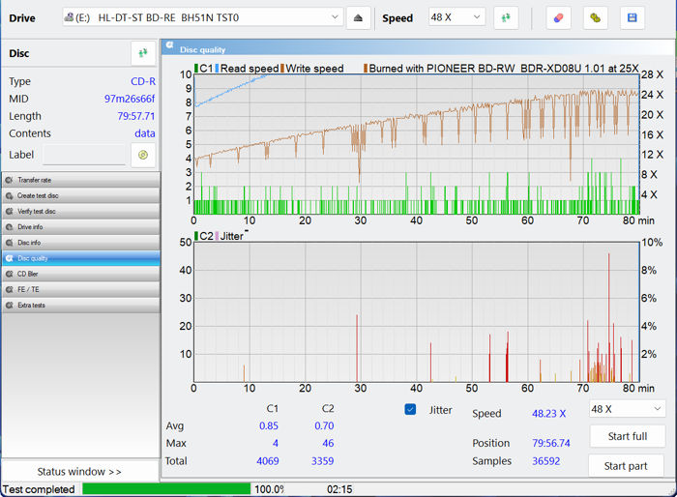
Task: Click the disc icon beside Label field
Action: coord(143,155)
